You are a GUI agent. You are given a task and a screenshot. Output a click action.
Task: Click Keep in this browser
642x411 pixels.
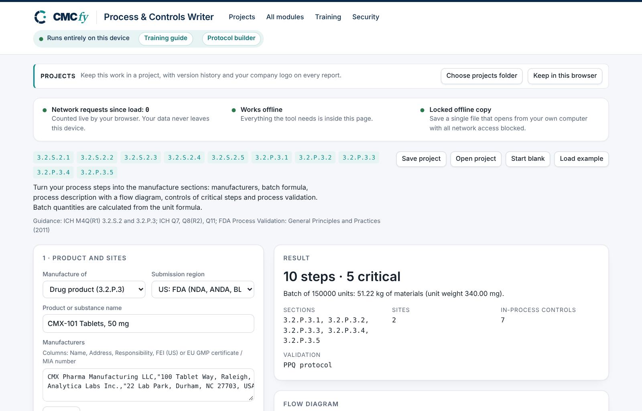coord(565,76)
